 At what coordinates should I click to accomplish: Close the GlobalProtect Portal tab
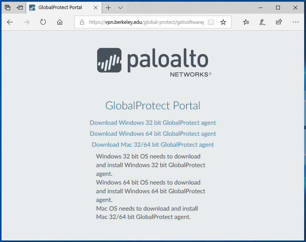[x=96, y=8]
